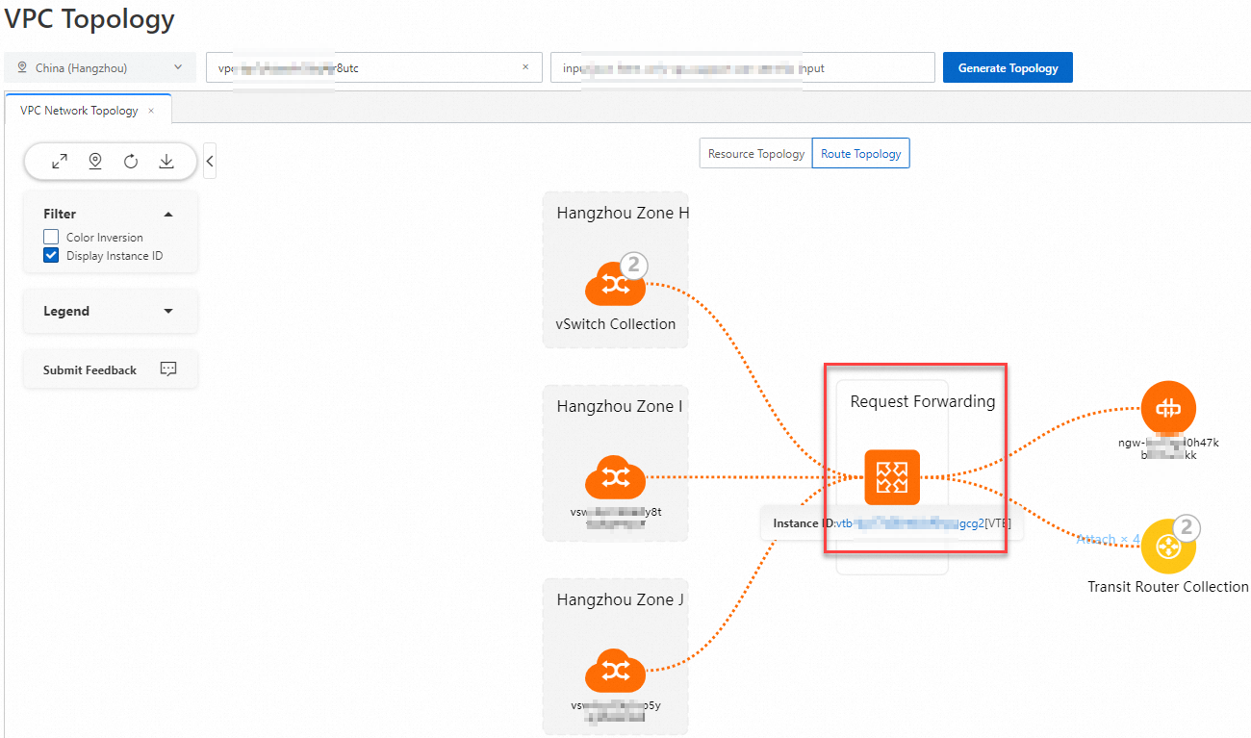
Task: Open the VPC Network Topology tab
Action: (x=79, y=111)
